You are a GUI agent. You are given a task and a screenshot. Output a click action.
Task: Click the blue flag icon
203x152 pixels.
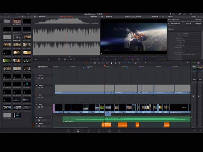(124, 63)
